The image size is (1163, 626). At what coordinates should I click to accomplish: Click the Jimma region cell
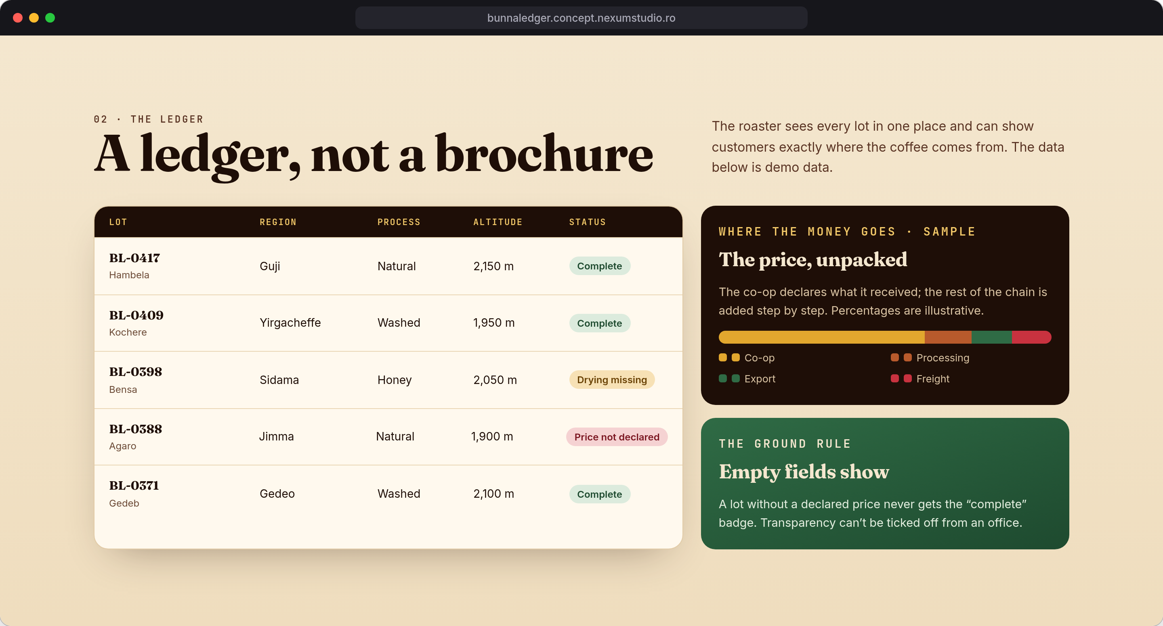[x=276, y=436]
